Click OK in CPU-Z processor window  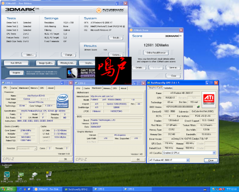coord(65,159)
